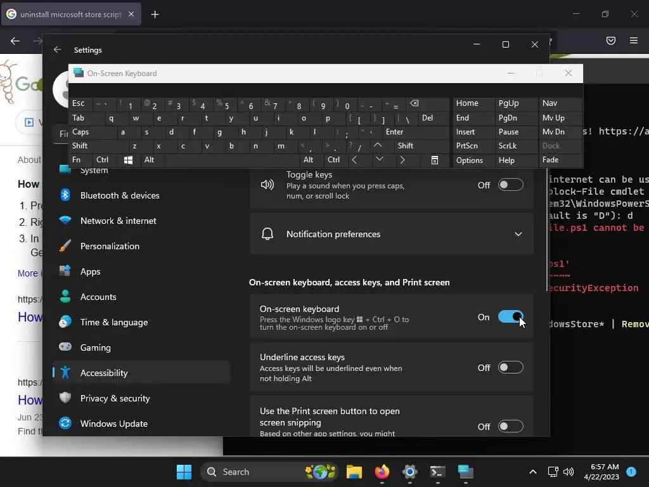Click the Settings back arrow

(x=58, y=49)
